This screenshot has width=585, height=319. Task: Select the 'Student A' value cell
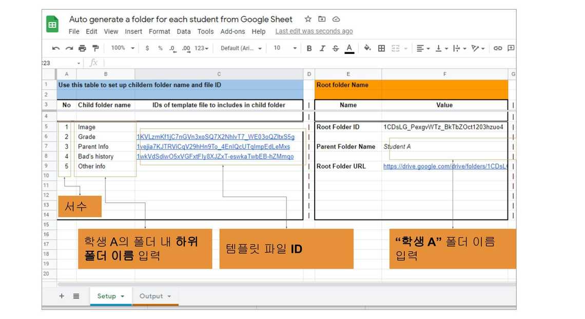tap(444, 147)
